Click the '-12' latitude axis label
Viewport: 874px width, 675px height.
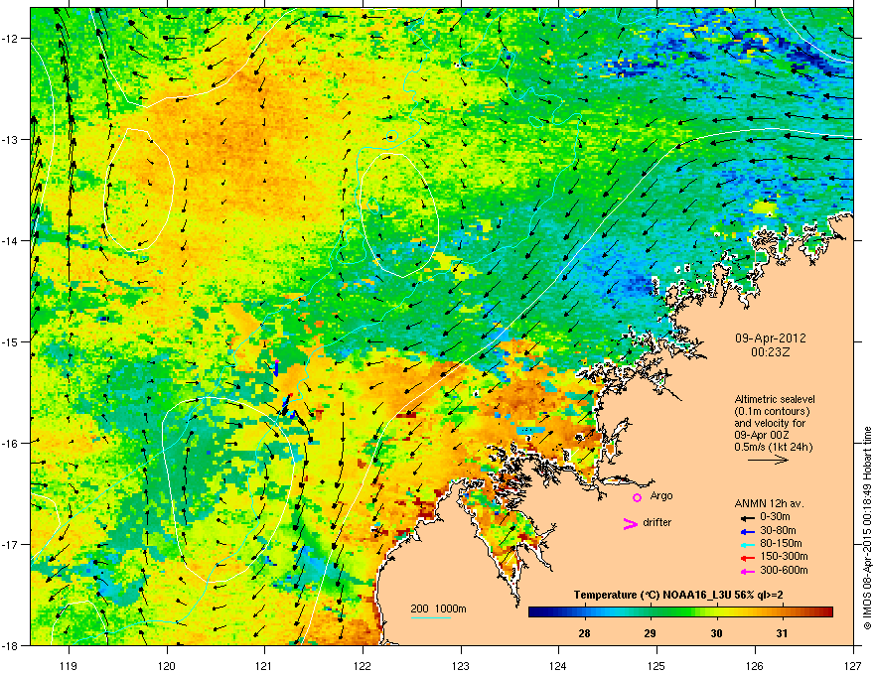(x=11, y=38)
